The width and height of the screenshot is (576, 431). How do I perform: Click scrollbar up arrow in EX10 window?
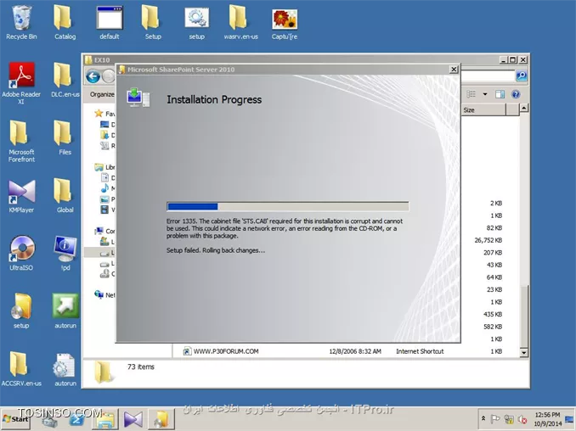(x=524, y=108)
